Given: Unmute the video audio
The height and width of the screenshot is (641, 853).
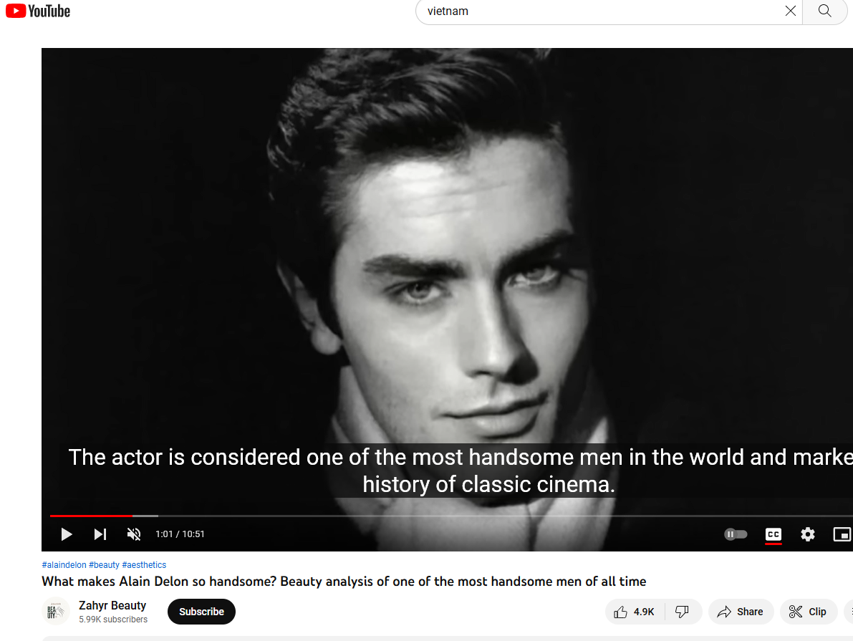Looking at the screenshot, I should (134, 534).
